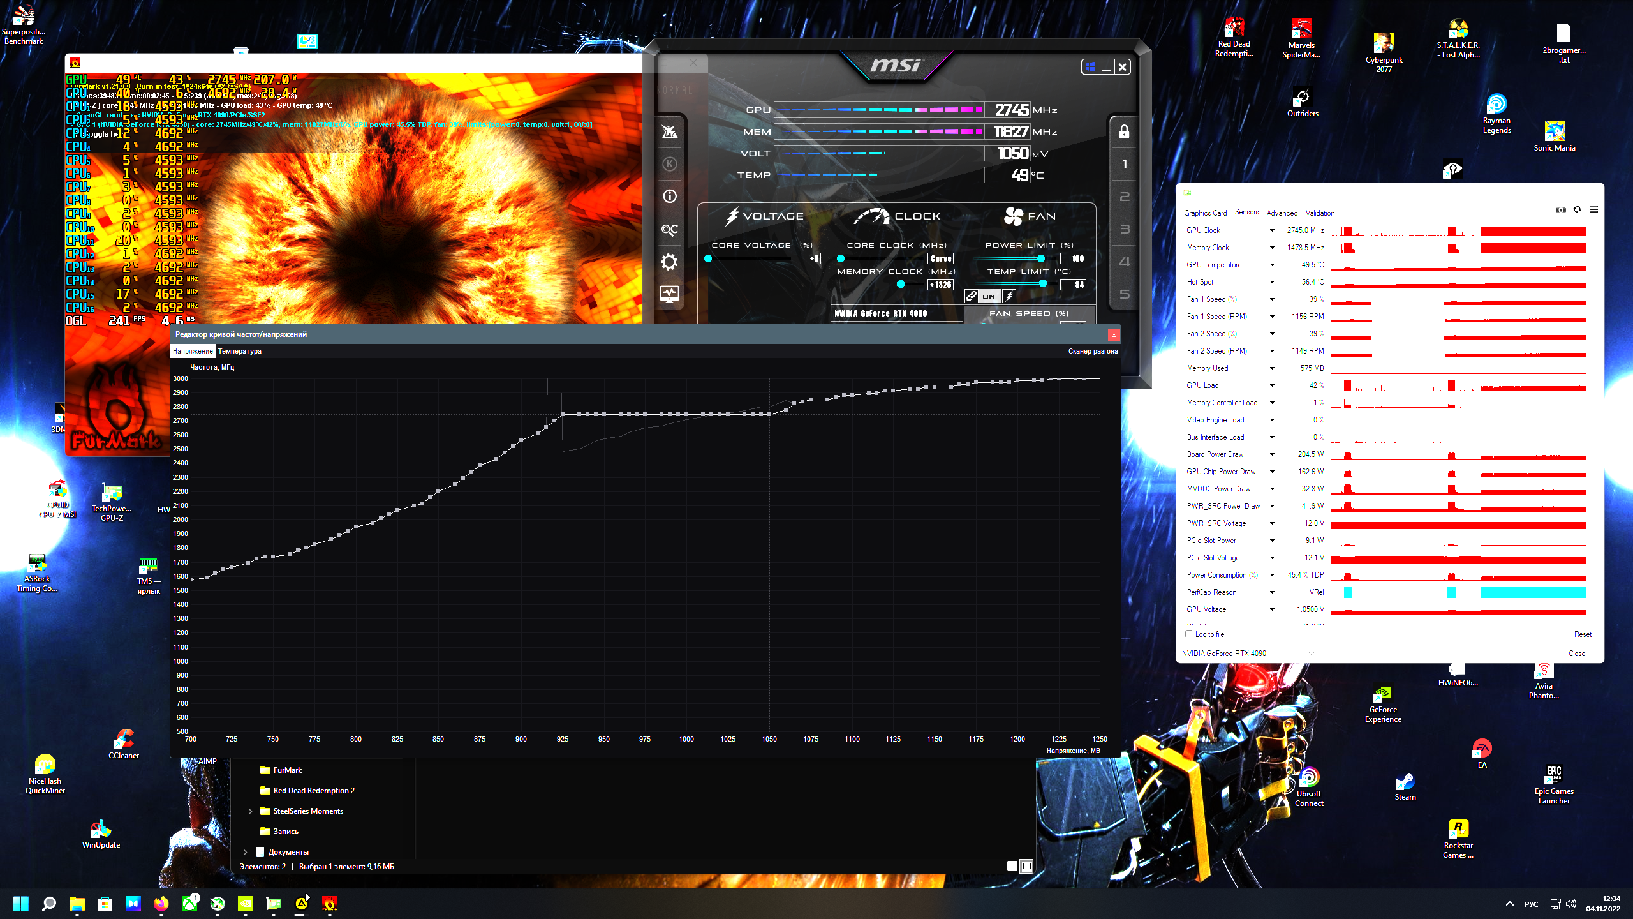
Task: Open the Advanced tab in GPU-Z
Action: [x=1282, y=213]
